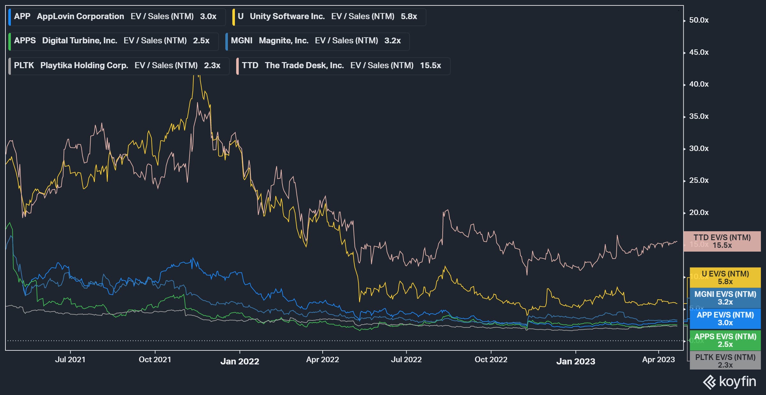Image resolution: width=766 pixels, height=395 pixels.
Task: Click the Jan 2023 axis label
Action: click(575, 361)
